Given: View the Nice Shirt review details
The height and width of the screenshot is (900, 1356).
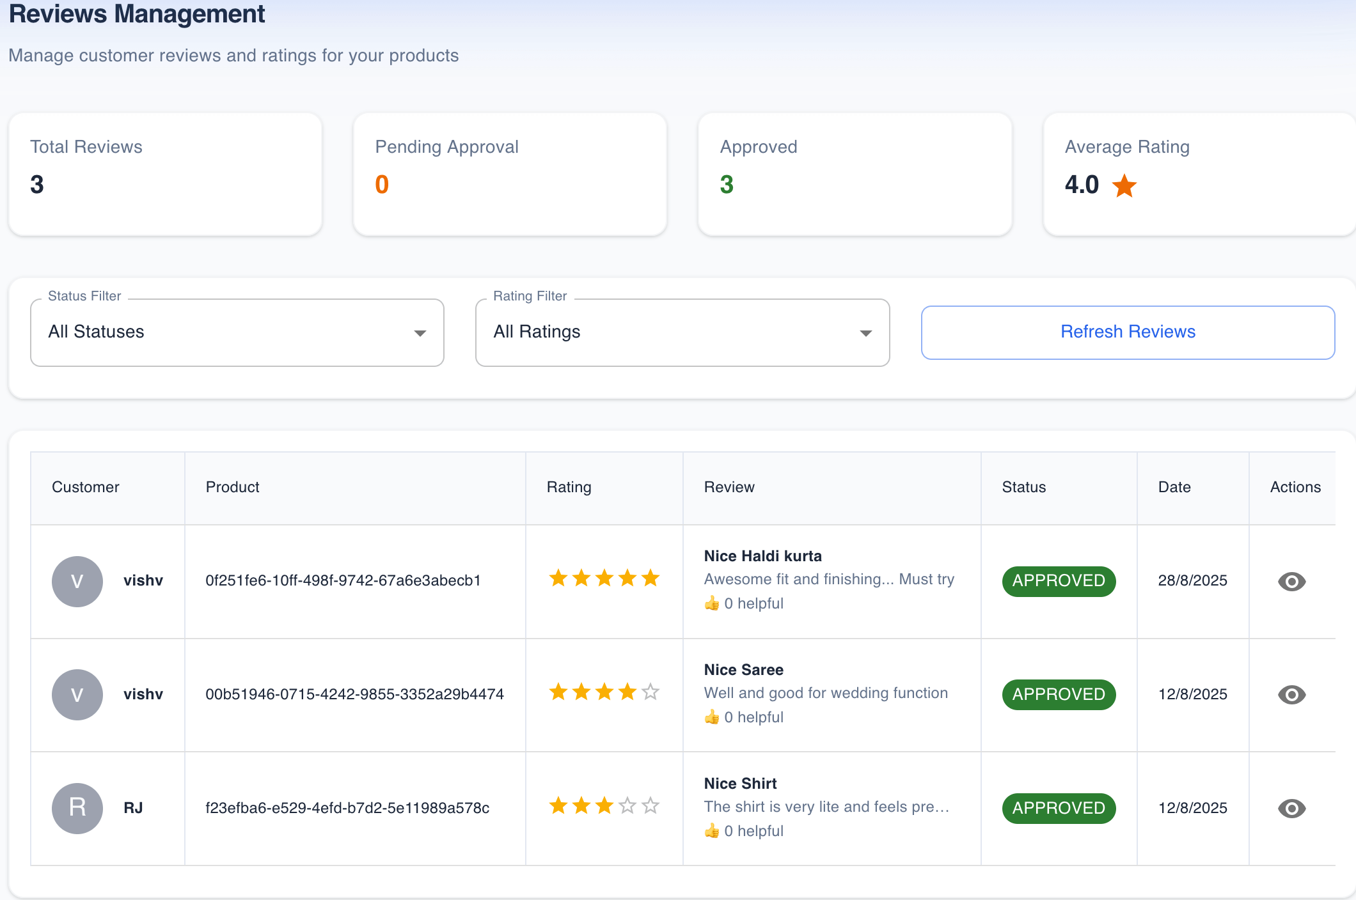Looking at the screenshot, I should pyautogui.click(x=1291, y=808).
